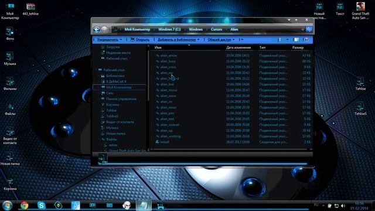Viewport: 375px width, 211px height.
Task: Click the refresh icon beside the address bar
Action: pos(309,29)
